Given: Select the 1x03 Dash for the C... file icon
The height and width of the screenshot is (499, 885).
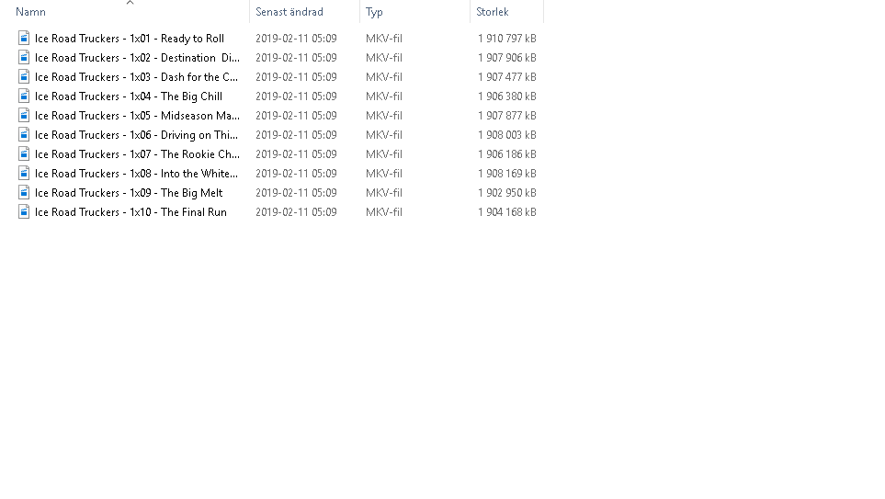Looking at the screenshot, I should pos(24,76).
